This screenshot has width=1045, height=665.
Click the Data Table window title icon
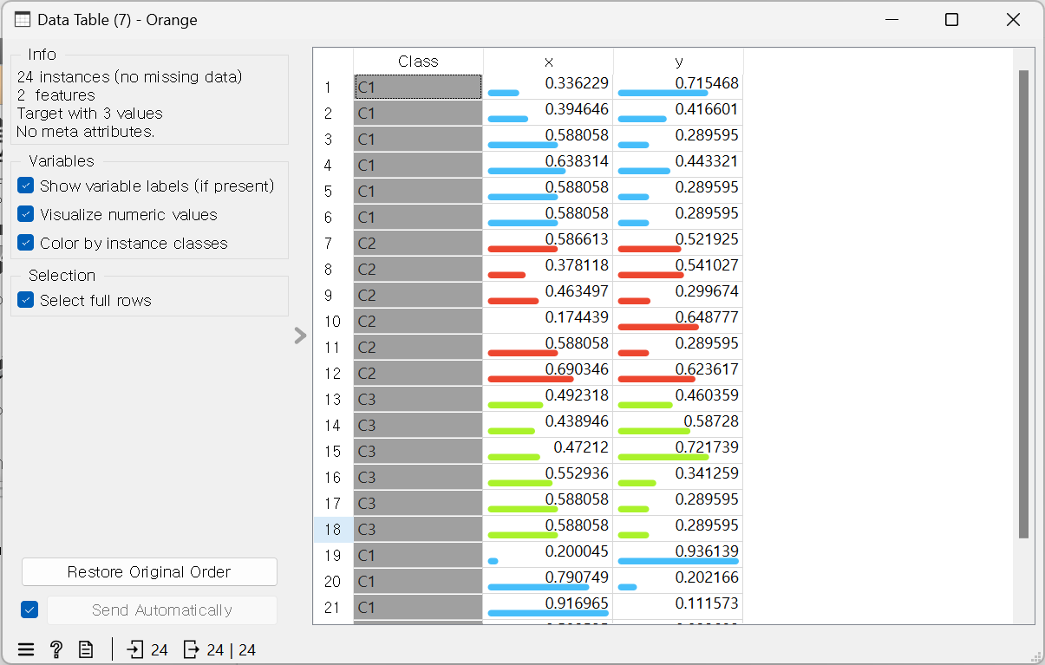[x=23, y=20]
